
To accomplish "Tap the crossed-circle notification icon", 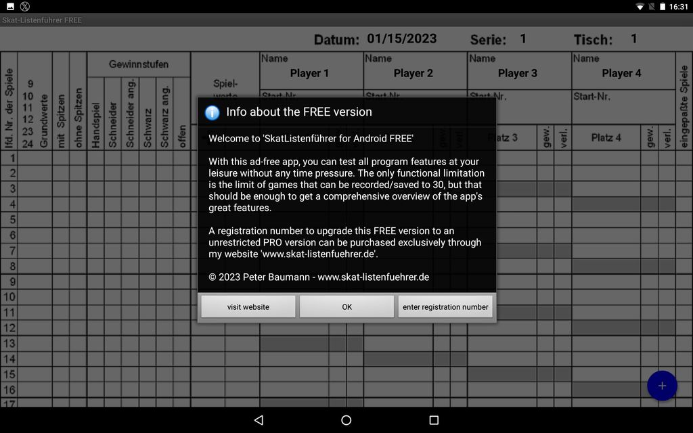I will (25, 7).
